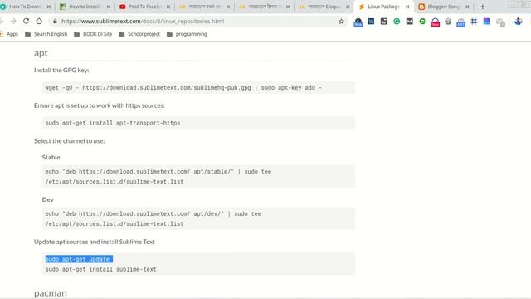Open the grey translate-style extension icon
The image size is (531, 299).
click(500, 22)
